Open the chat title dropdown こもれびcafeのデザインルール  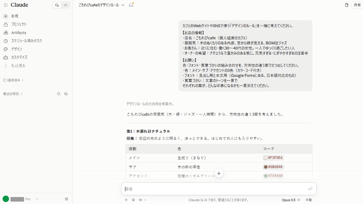pos(101,5)
